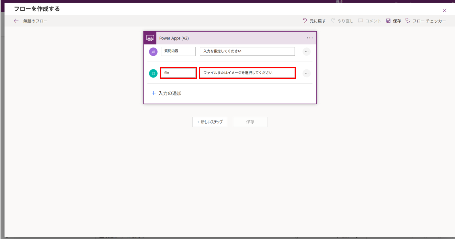455x239 pixels.
Task: Open the ellipsis menu for 質問内容 row
Action: [x=307, y=52]
